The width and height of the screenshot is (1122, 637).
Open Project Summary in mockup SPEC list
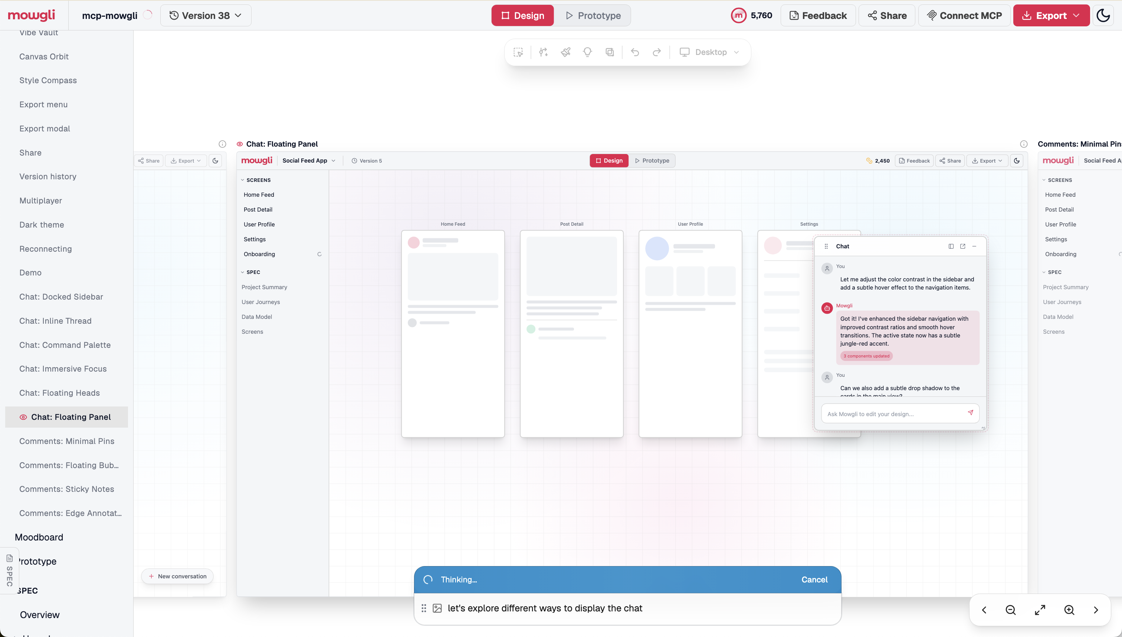coord(264,287)
